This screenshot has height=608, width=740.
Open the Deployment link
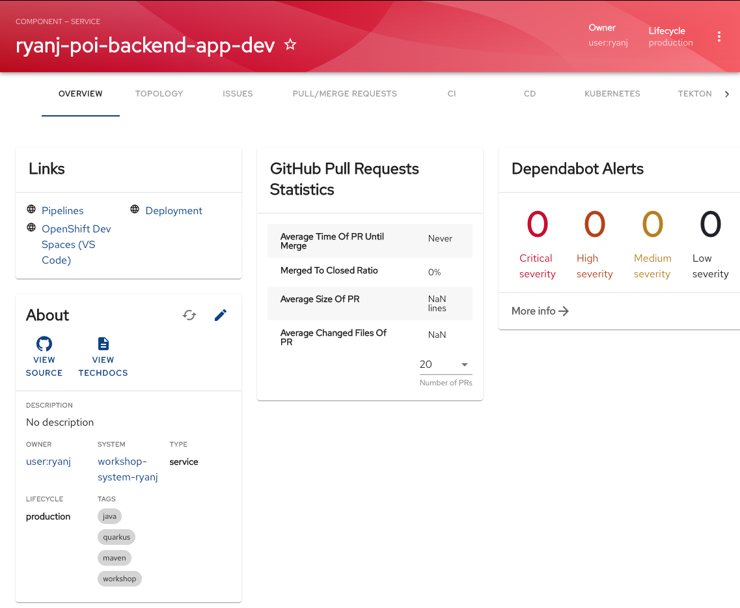pyautogui.click(x=174, y=210)
